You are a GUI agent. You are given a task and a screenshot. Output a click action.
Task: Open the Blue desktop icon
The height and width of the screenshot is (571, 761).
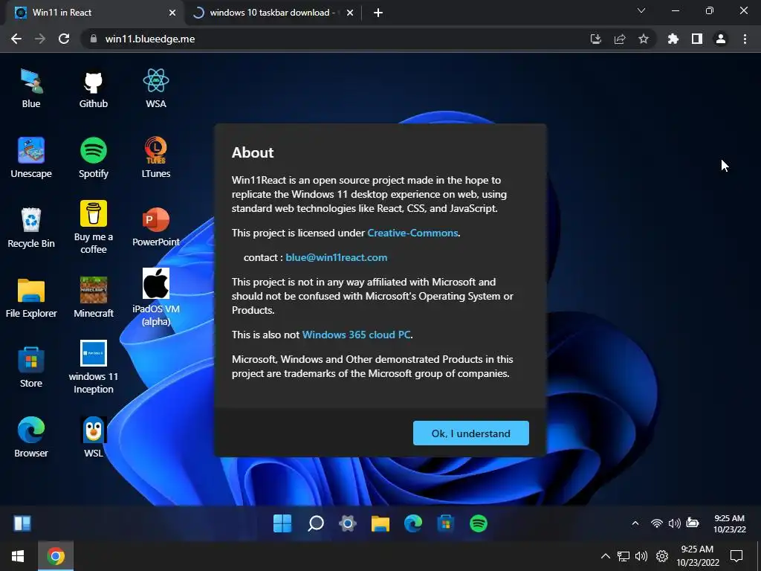pos(31,88)
